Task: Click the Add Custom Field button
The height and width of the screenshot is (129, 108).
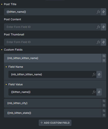Action: tap(55, 123)
